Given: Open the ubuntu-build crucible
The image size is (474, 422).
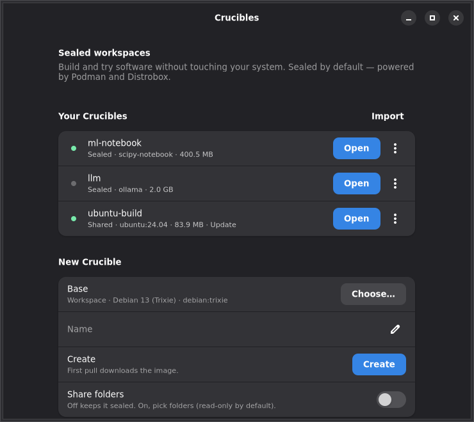Looking at the screenshot, I should [357, 219].
